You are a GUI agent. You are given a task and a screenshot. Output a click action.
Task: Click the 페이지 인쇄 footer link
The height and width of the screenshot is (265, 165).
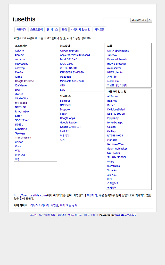(89, 215)
